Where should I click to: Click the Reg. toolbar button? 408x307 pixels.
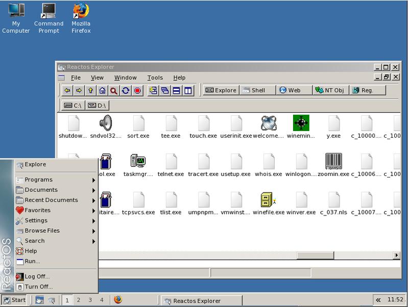pyautogui.click(x=367, y=90)
